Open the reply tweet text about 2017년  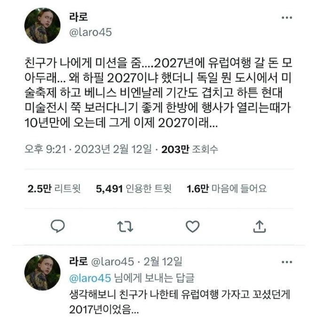click(180, 302)
